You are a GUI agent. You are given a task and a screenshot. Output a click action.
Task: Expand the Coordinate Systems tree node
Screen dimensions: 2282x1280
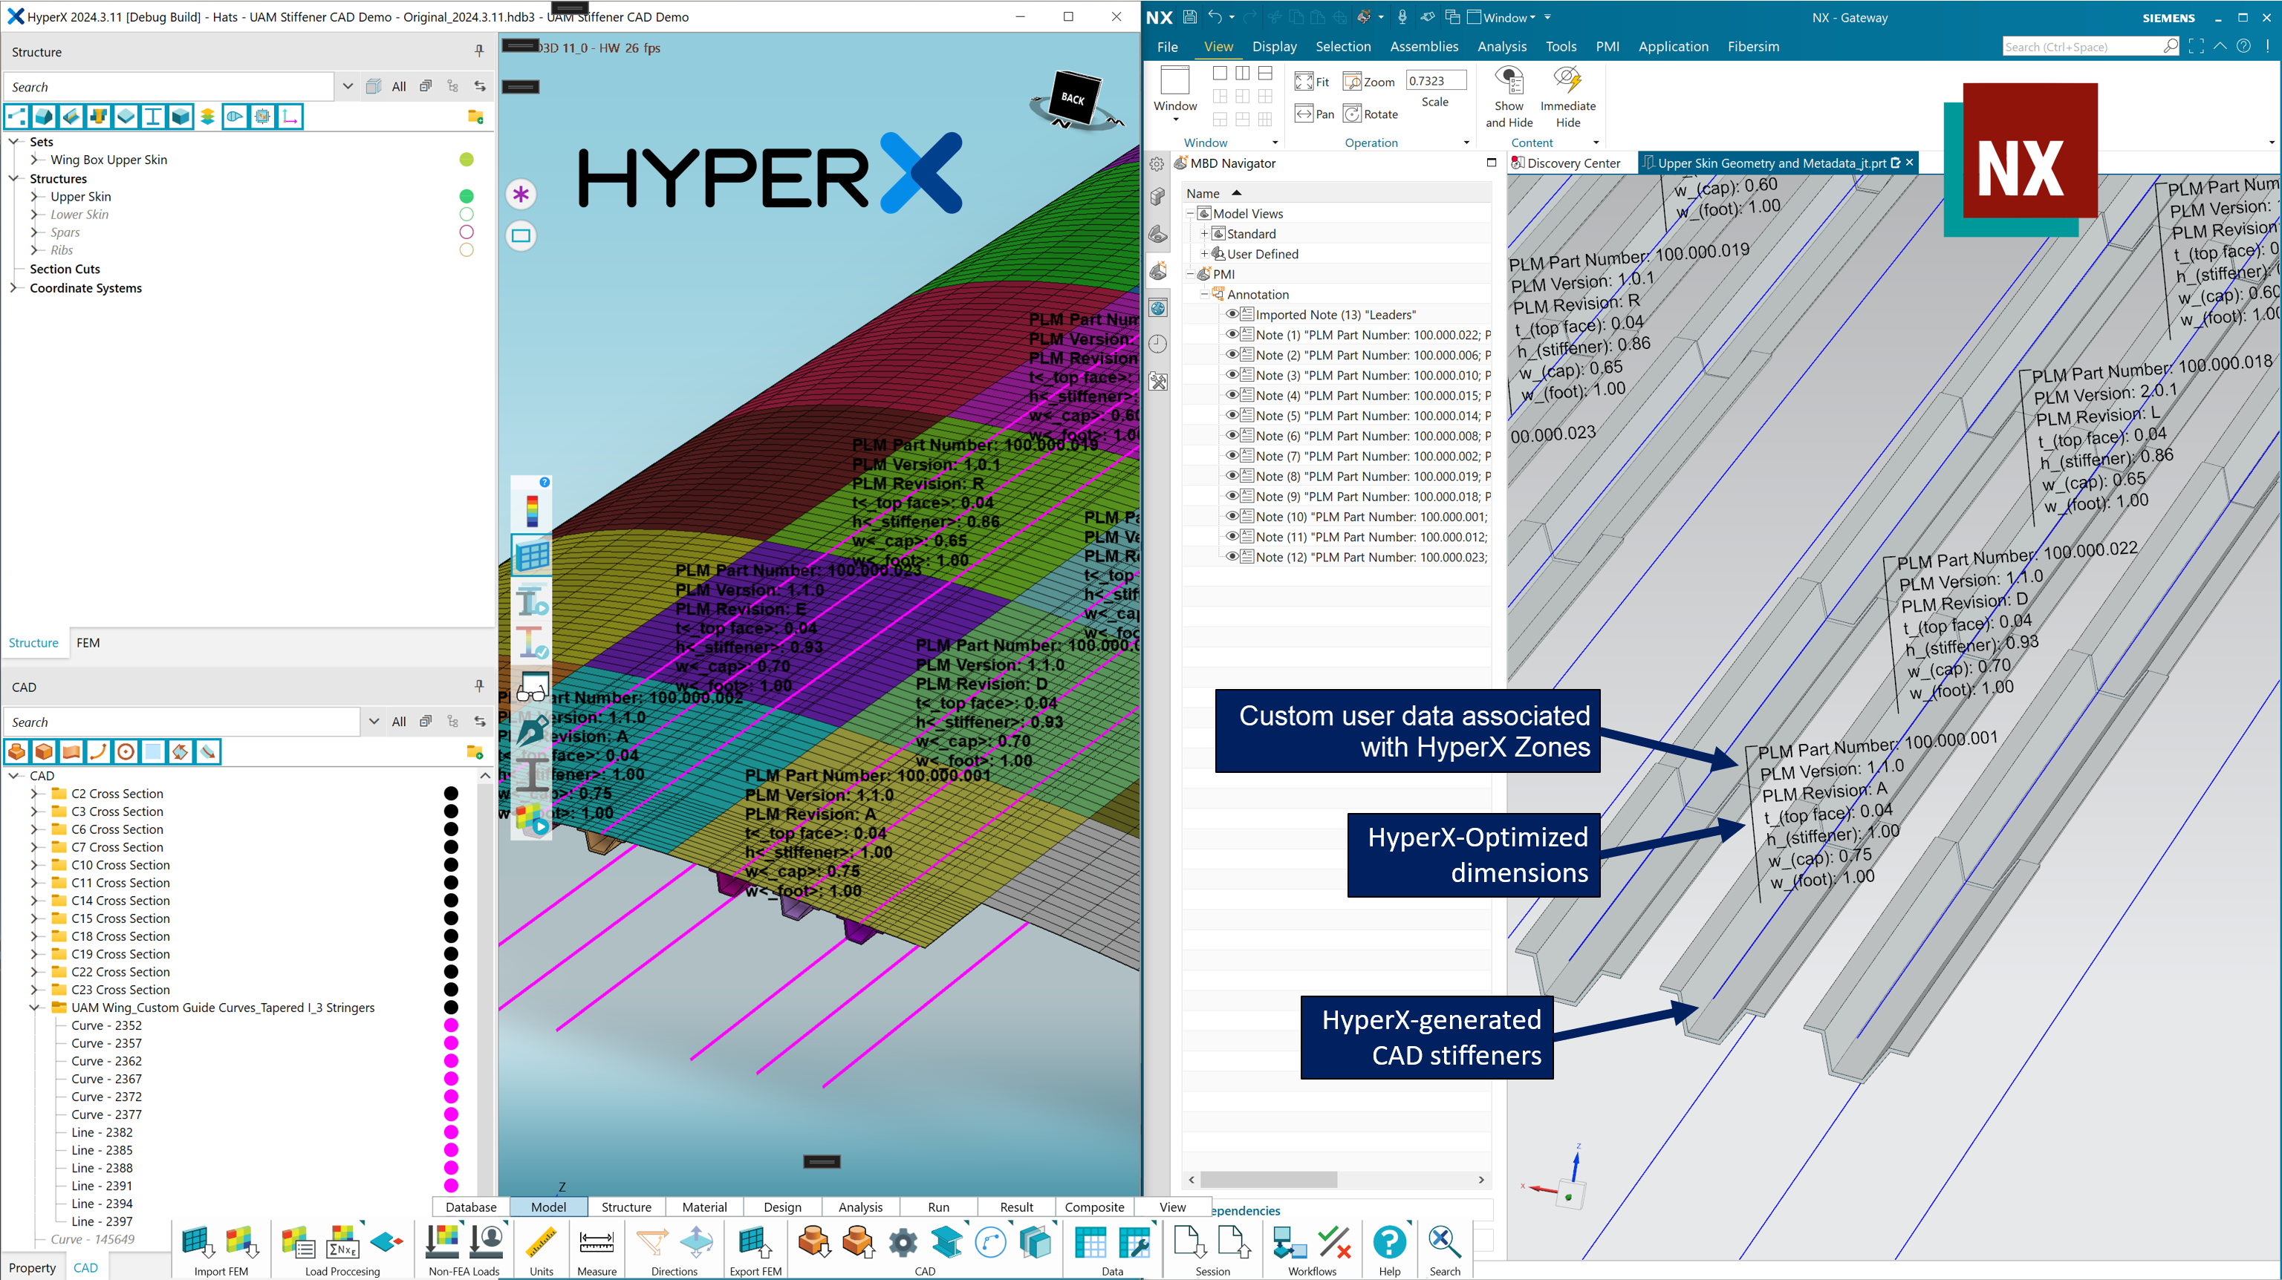click(14, 287)
